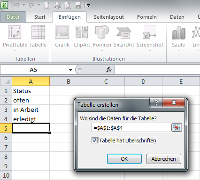The height and width of the screenshot is (180, 200).
Task: Uncheck Tabelle hat Überschriften checkbox
Action: pyautogui.click(x=94, y=140)
